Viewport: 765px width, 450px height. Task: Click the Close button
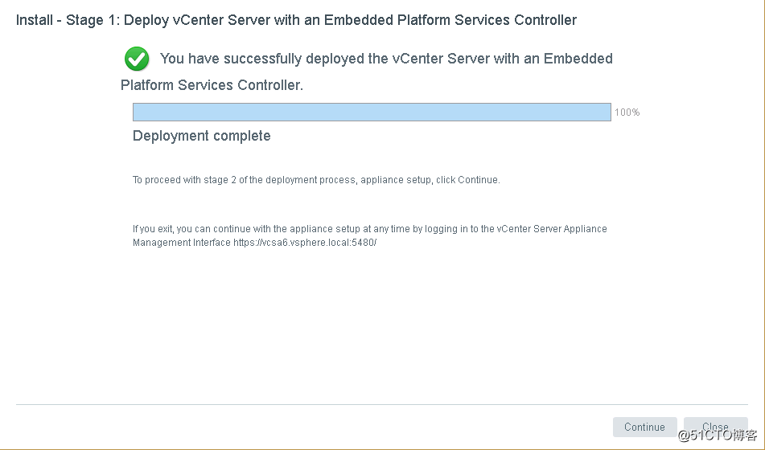[715, 427]
